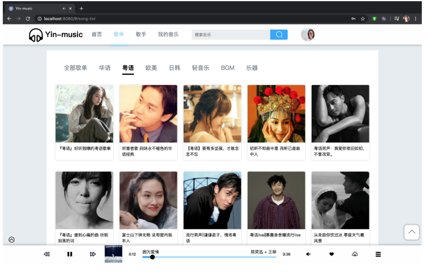Viewport: 429px width, 272px height.
Task: Open playlist 『粤语』好听到爆的粤语歌单 cover
Action: [84, 113]
